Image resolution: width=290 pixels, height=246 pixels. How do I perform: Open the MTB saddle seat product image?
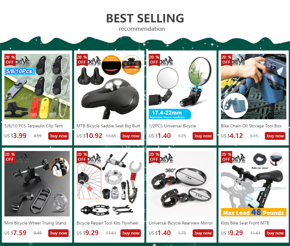(x=109, y=87)
